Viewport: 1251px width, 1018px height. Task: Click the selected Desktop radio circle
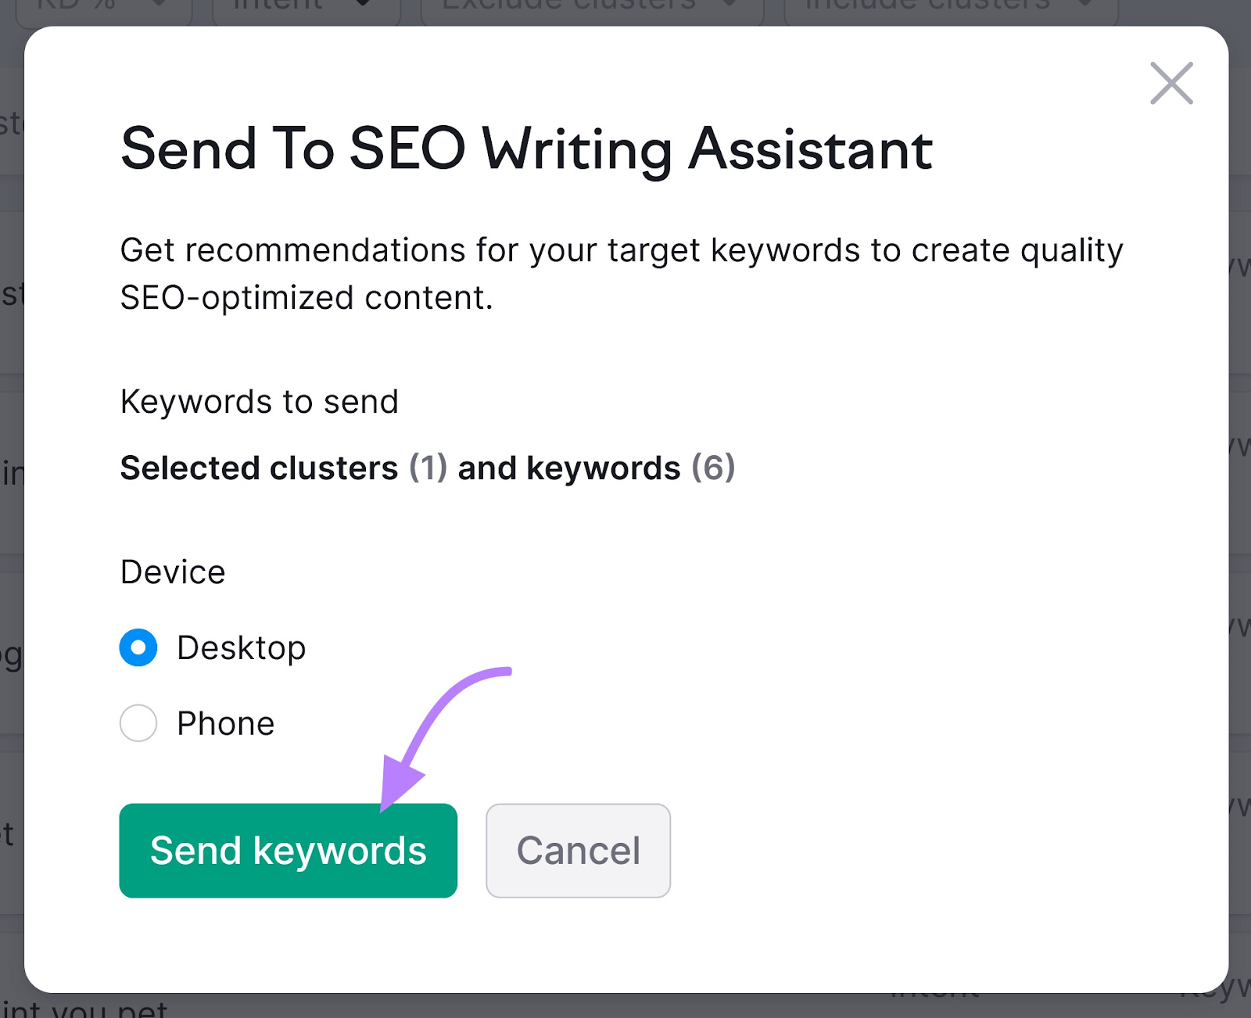click(138, 647)
